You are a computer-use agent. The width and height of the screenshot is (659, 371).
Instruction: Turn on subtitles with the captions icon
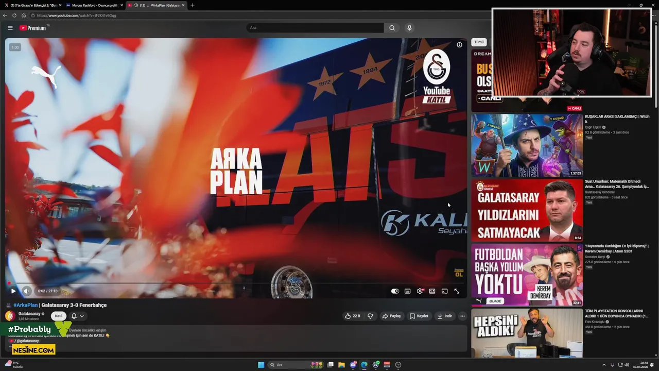click(x=407, y=291)
